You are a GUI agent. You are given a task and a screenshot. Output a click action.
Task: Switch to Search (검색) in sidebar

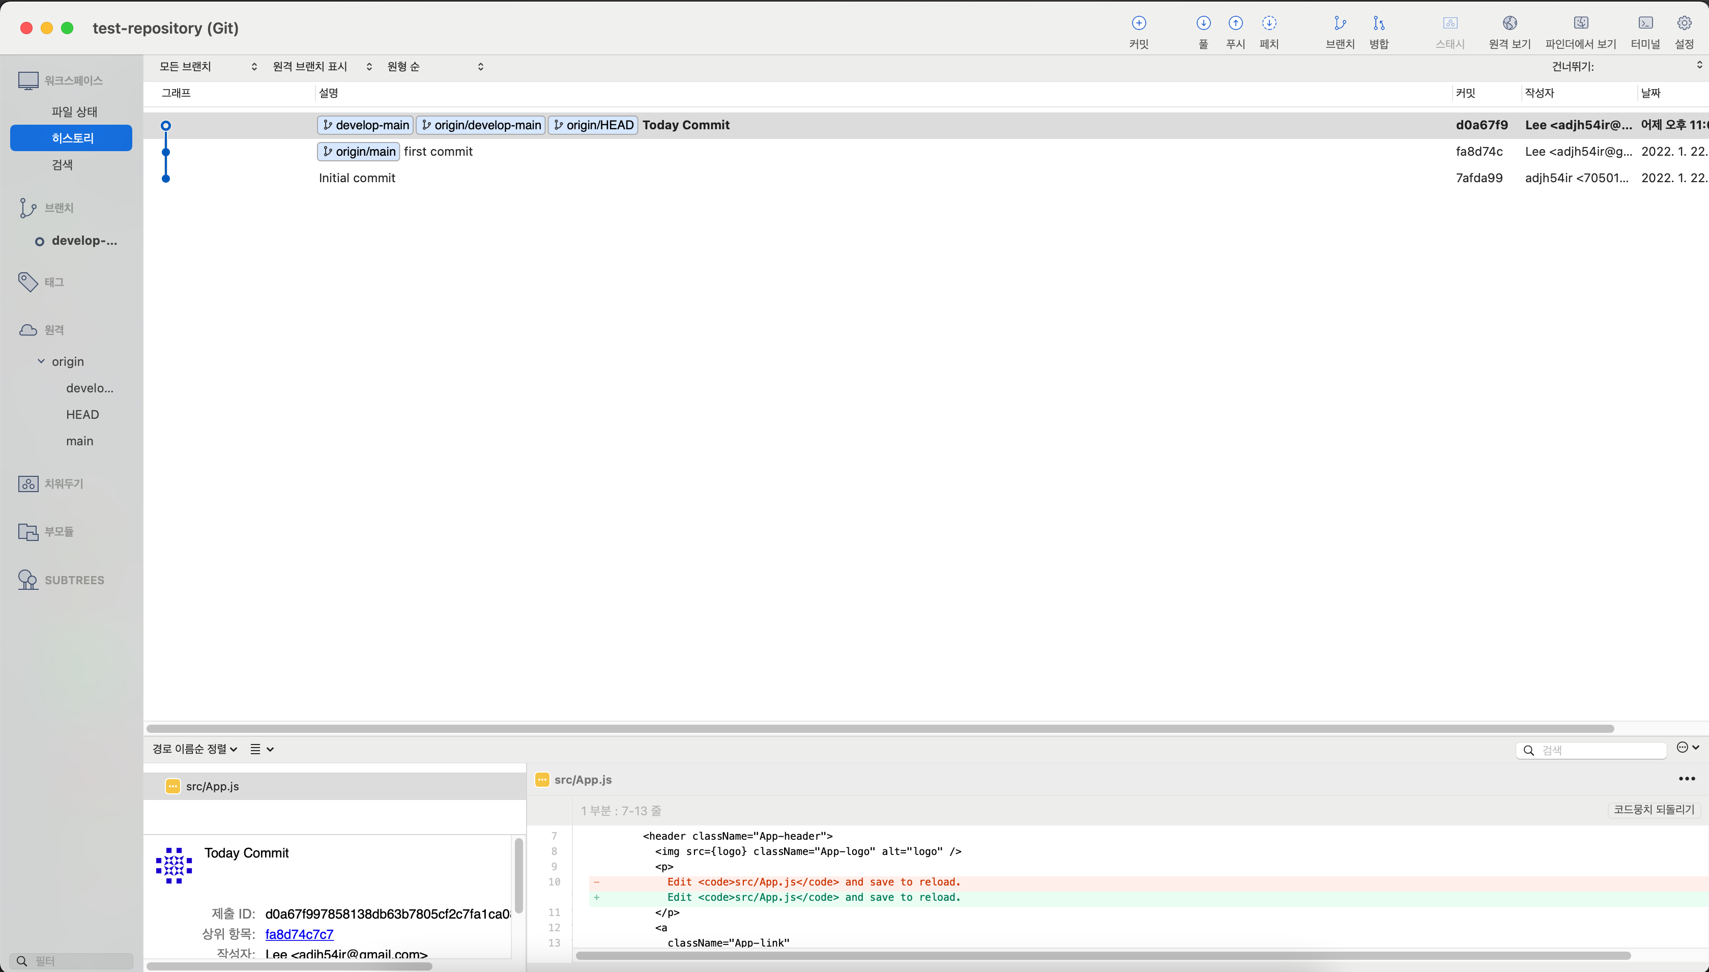coord(62,164)
